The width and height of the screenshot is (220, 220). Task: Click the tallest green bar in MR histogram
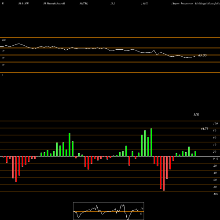click(151, 142)
